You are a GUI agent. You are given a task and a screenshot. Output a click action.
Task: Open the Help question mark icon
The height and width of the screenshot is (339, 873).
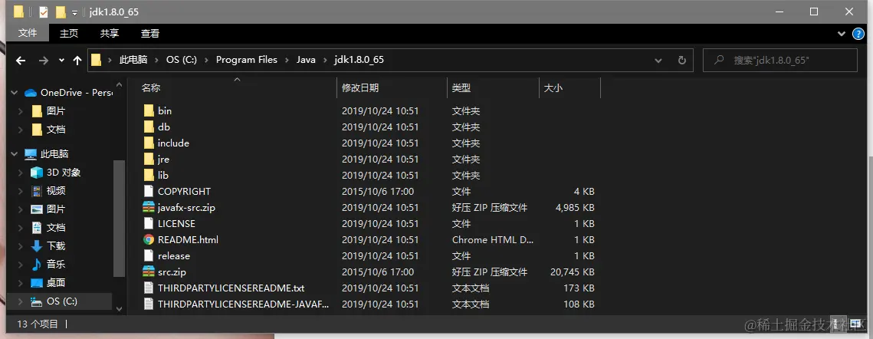click(x=858, y=34)
